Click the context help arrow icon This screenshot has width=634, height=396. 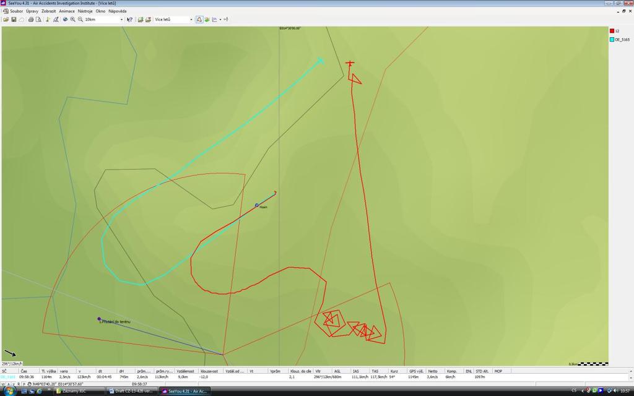(130, 19)
